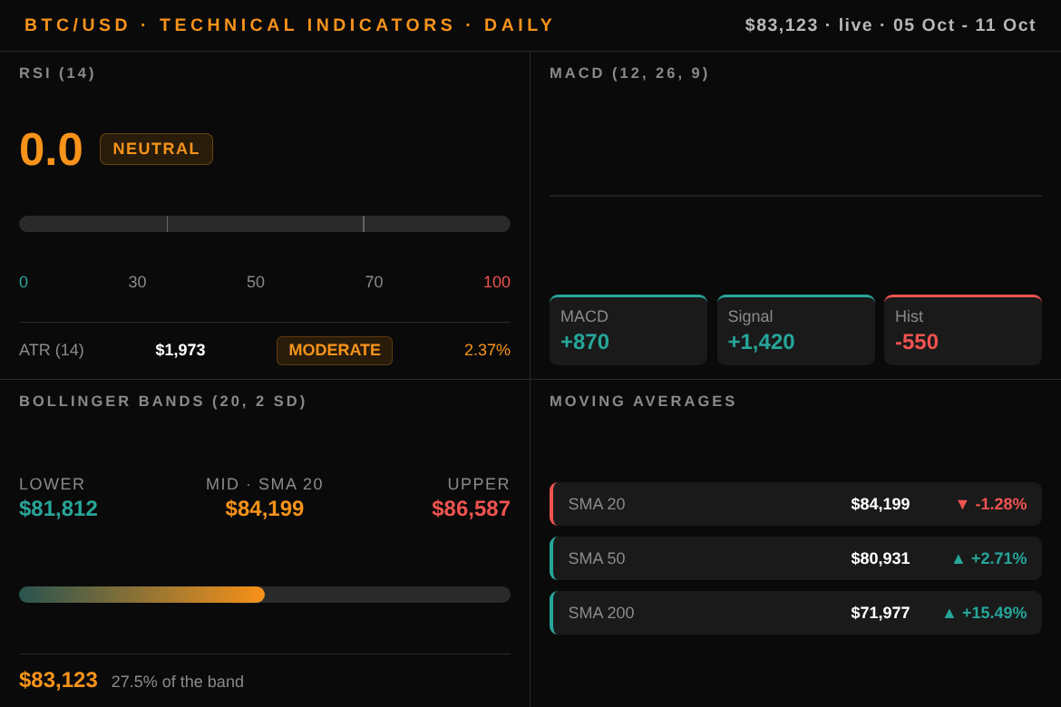Click the MID · SMA 20 label
This screenshot has height=707, width=1061.
265,484
